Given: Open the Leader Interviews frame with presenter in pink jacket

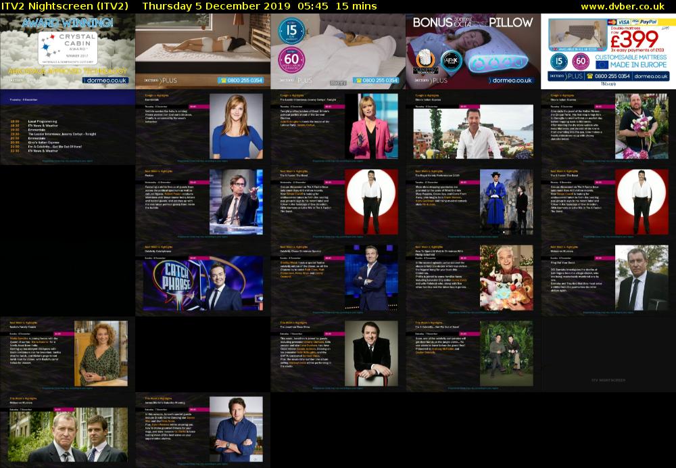Looking at the screenshot, I should point(338,127).
